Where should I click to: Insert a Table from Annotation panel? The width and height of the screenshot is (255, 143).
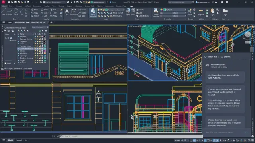pyautogui.click(x=82, y=16)
